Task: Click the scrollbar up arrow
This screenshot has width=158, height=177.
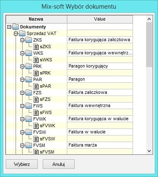Action: pos(149,19)
